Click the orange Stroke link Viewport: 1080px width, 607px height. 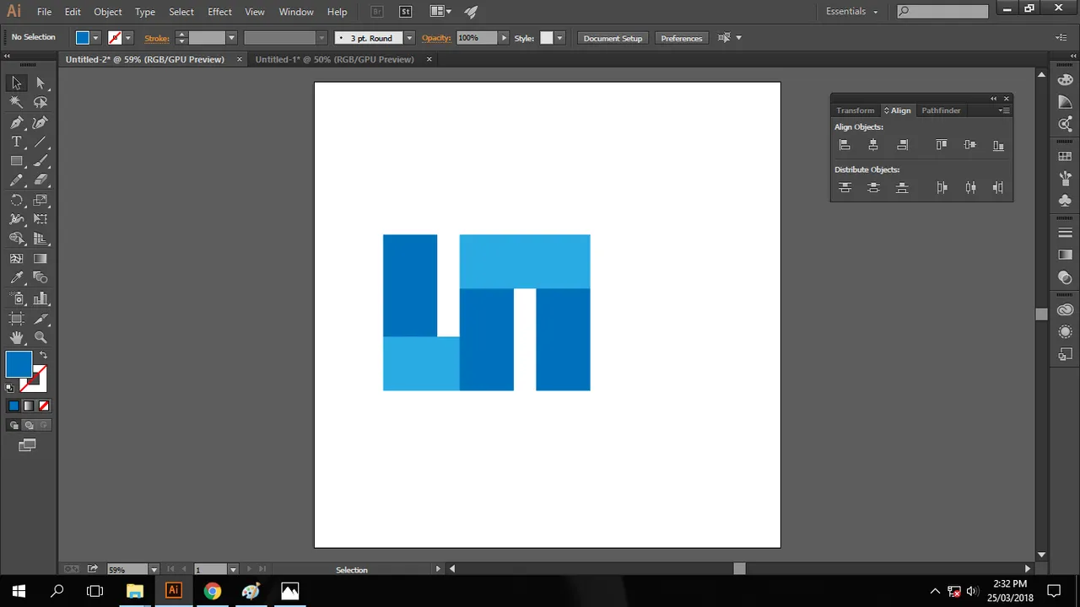tap(157, 38)
